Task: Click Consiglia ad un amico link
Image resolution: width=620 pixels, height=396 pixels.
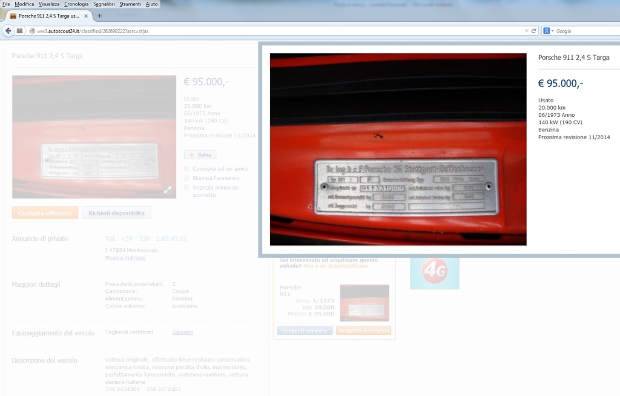Action: [220, 168]
